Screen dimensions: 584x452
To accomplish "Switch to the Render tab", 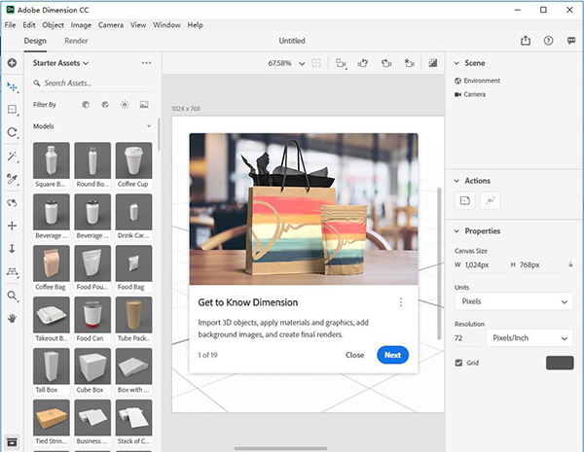I will point(76,41).
